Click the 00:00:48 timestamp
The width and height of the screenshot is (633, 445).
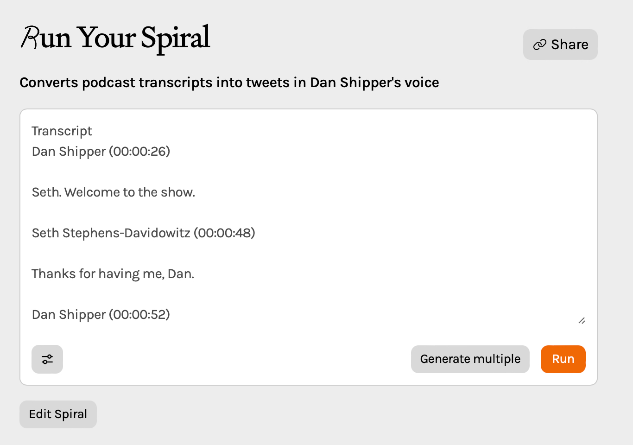[x=224, y=233]
